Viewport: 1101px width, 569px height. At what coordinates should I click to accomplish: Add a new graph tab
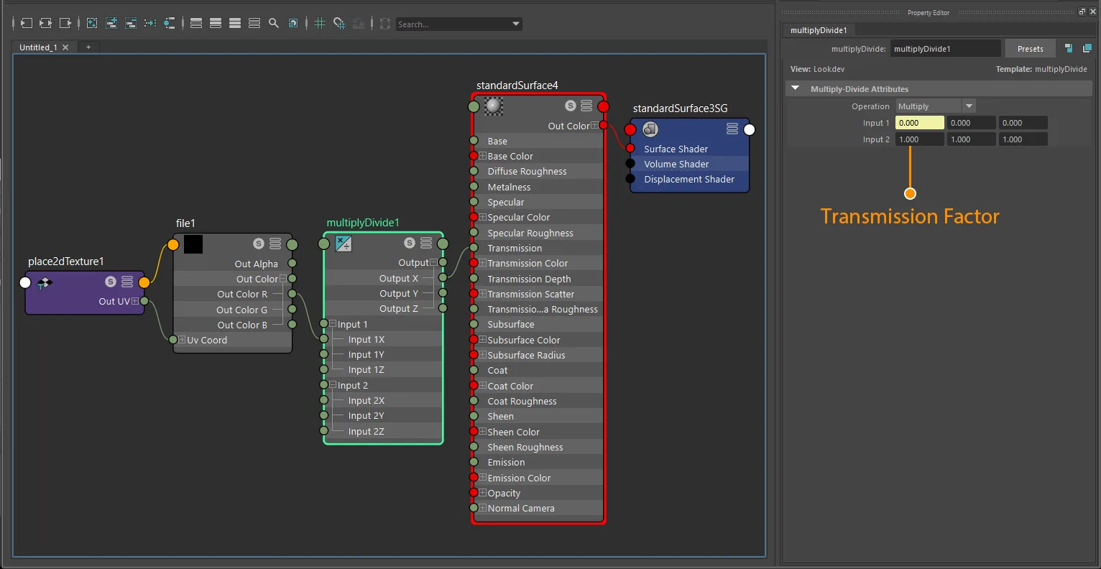click(x=88, y=47)
